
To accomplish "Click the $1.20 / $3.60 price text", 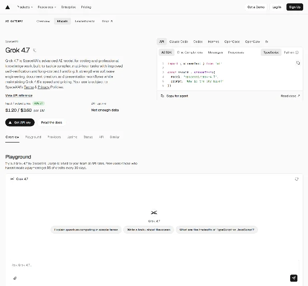I will click(x=18, y=110).
